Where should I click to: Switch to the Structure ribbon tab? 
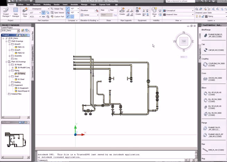pos(36,4)
